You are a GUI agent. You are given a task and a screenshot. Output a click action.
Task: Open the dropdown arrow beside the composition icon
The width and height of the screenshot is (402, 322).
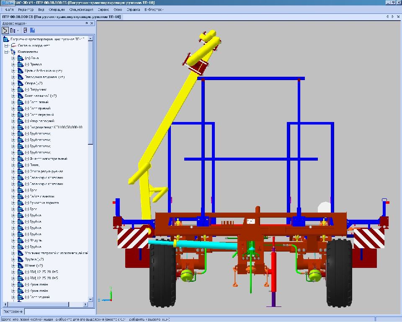(x=18, y=30)
